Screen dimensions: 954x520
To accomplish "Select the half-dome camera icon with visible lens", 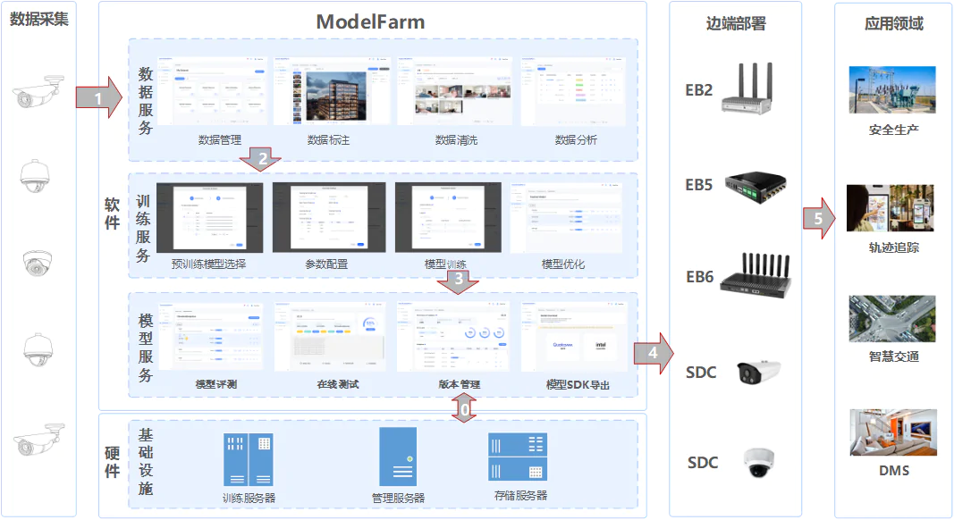I will click(x=38, y=264).
